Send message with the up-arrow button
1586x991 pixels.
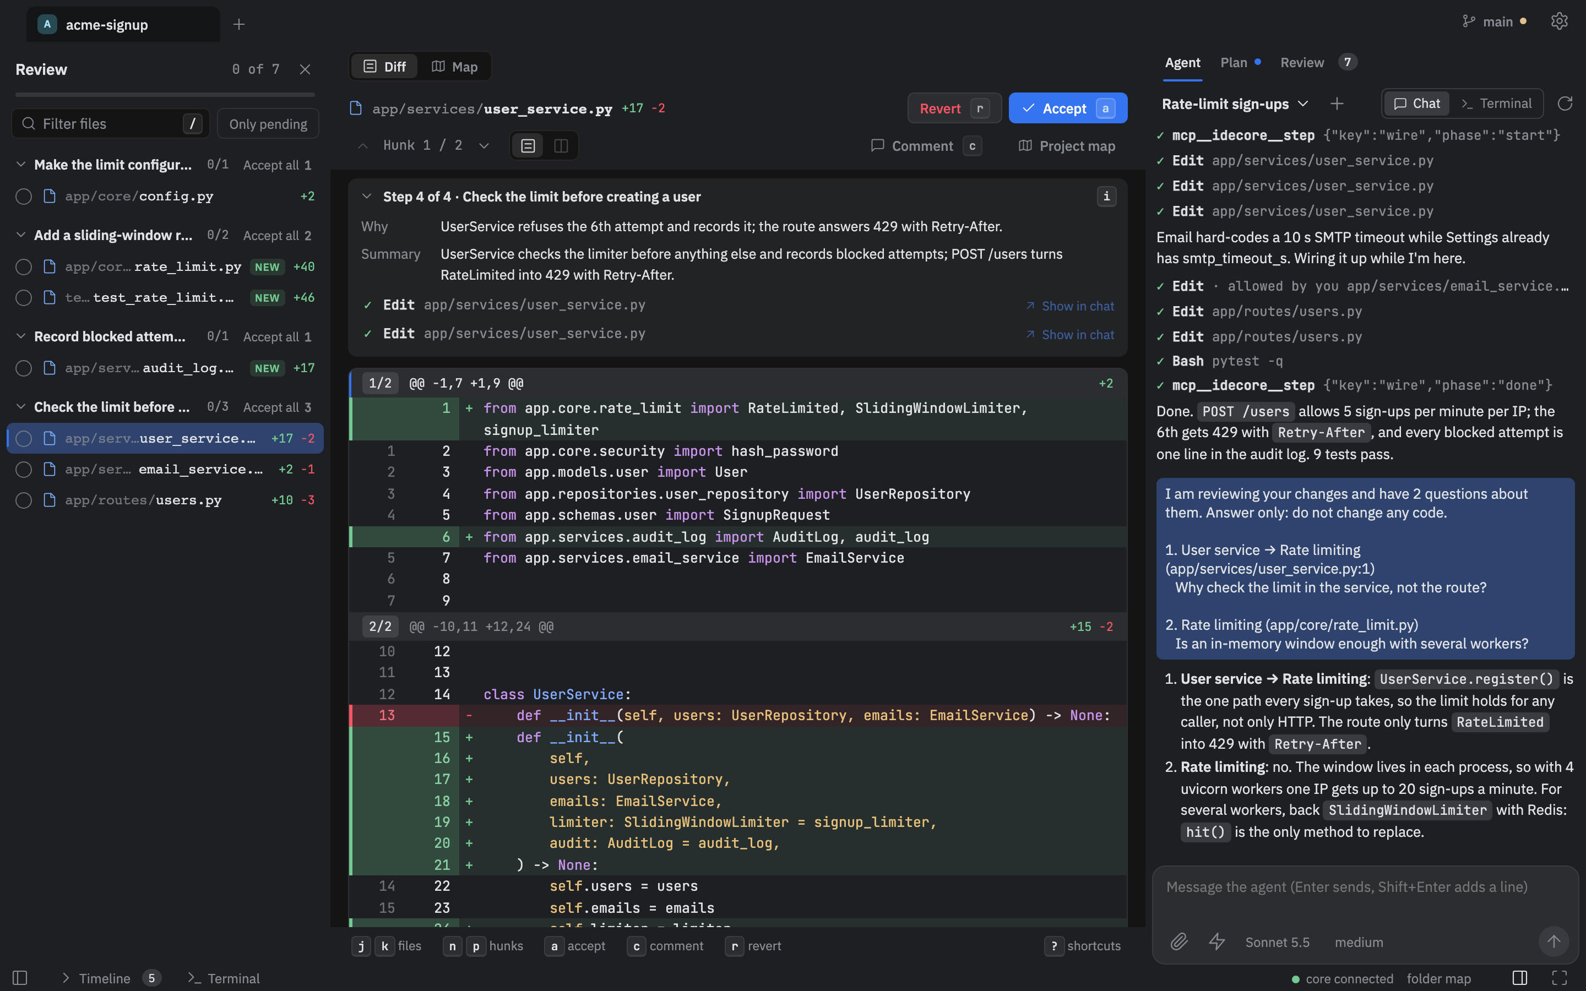coord(1553,942)
